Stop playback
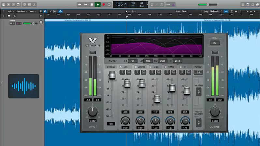Viewport: 260px width, 146px height. [x=92, y=5]
